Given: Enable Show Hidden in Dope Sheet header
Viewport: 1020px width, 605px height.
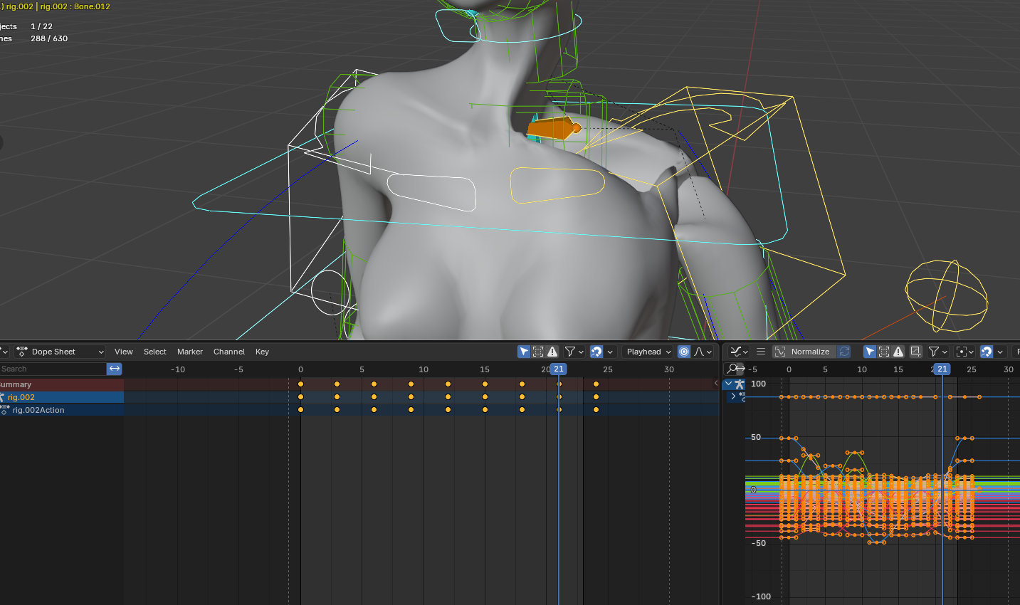Looking at the screenshot, I should pyautogui.click(x=538, y=352).
